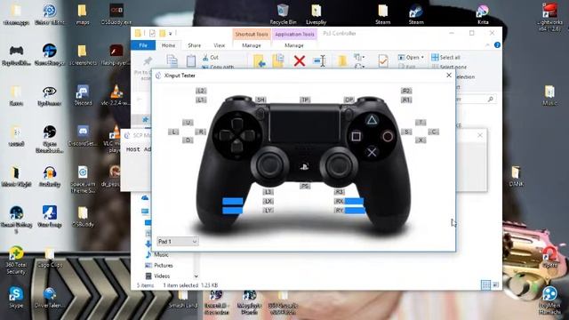Screen dimensions: 569x320
Task: Switch to the Home ribbon tab
Action: (168, 45)
